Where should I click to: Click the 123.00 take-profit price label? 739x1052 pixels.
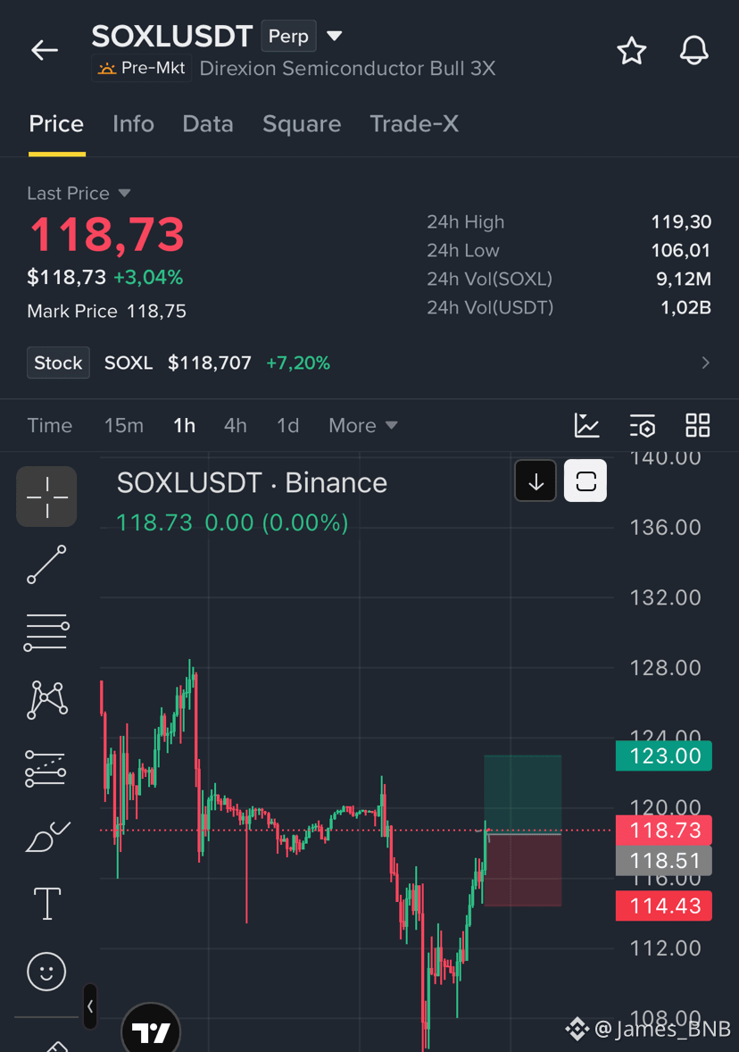664,756
